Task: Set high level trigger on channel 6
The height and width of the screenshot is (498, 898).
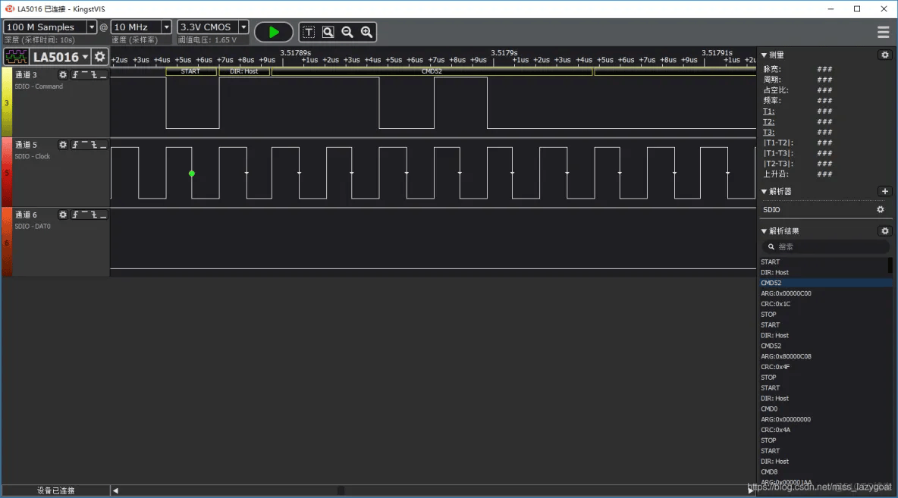Action: pyautogui.click(x=85, y=215)
